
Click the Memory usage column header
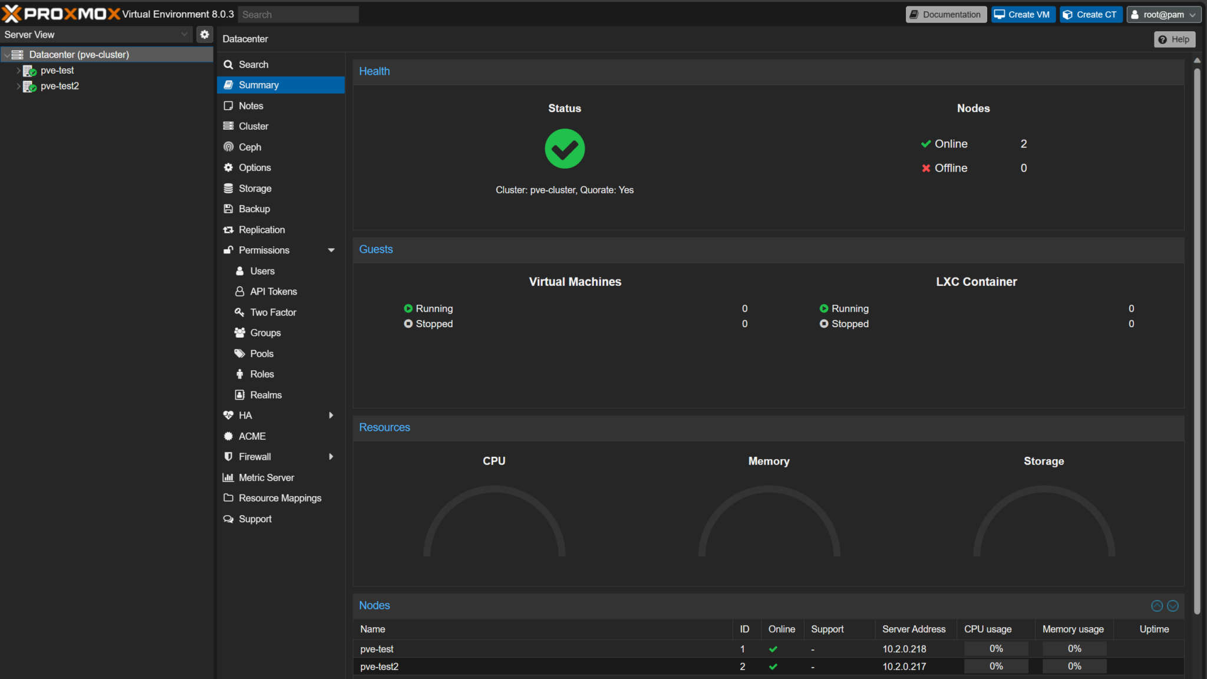pos(1073,629)
